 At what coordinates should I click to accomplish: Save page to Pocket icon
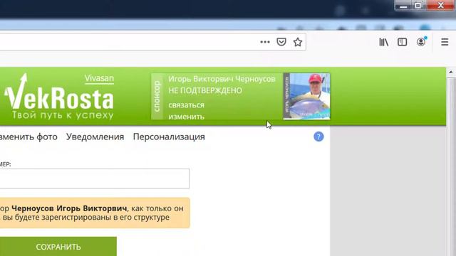tap(281, 42)
